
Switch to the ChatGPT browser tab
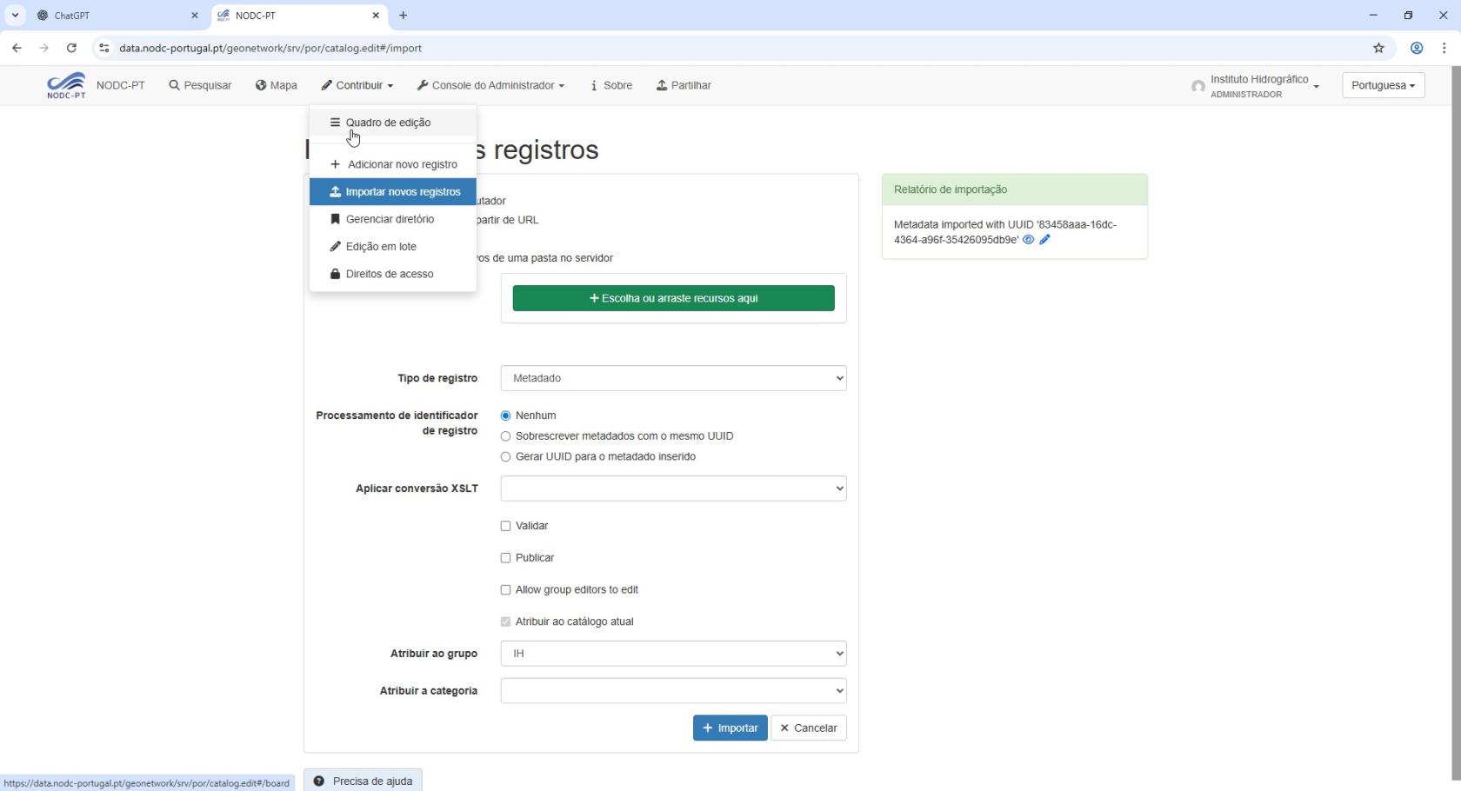(x=113, y=16)
